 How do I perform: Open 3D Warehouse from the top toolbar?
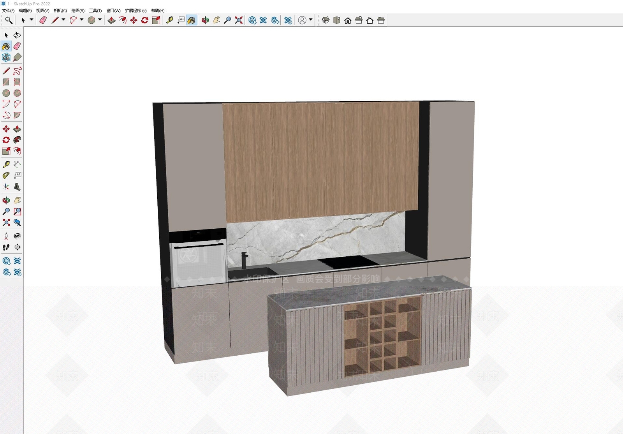[x=252, y=20]
